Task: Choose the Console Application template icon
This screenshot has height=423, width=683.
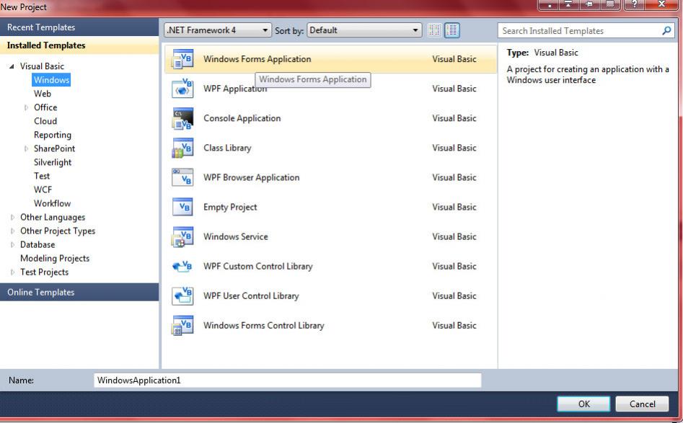Action: tap(182, 118)
